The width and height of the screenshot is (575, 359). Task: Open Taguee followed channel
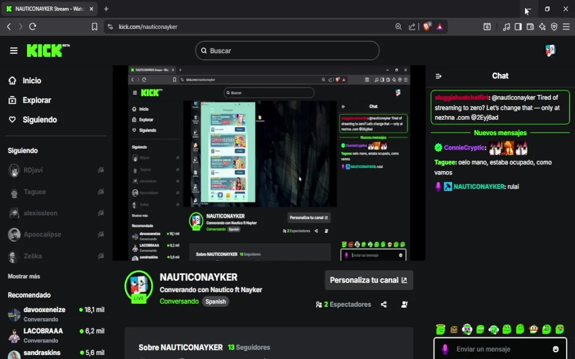point(56,191)
